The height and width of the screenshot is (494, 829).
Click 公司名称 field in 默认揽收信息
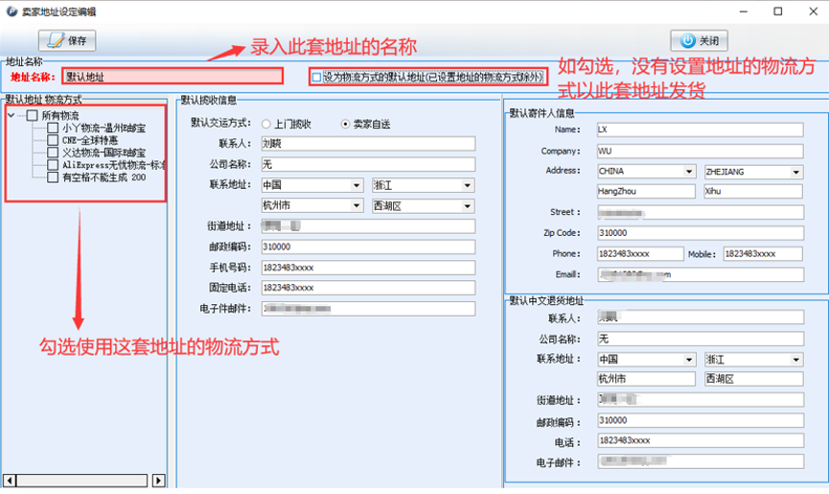pos(368,164)
